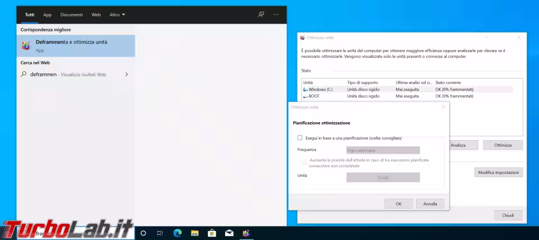Click the search feedback icon
Viewport: 539px width, 240px height.
pos(261,15)
